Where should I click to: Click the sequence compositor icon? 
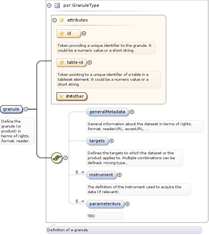pyautogui.click(x=57, y=158)
